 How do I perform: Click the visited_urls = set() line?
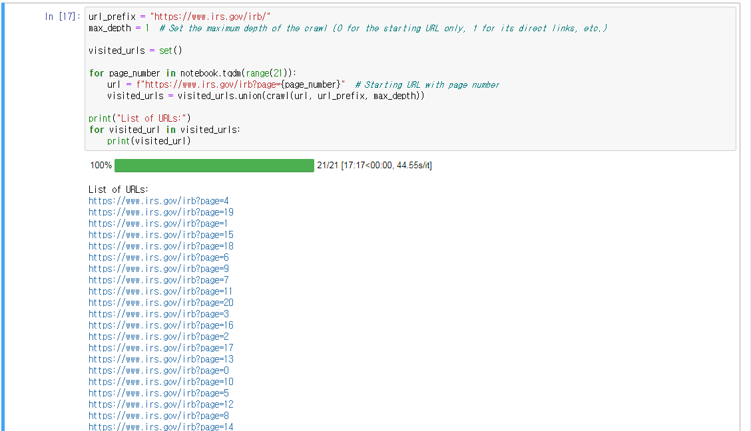136,51
